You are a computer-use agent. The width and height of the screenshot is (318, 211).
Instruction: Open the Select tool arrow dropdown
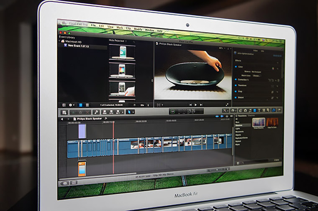point(130,112)
